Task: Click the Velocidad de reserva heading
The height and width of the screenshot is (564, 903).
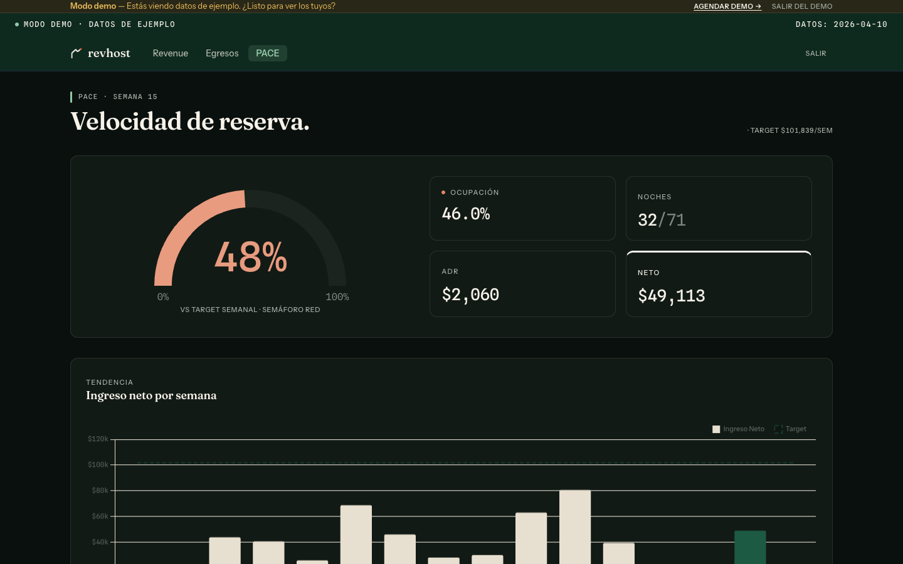Action: click(x=190, y=122)
